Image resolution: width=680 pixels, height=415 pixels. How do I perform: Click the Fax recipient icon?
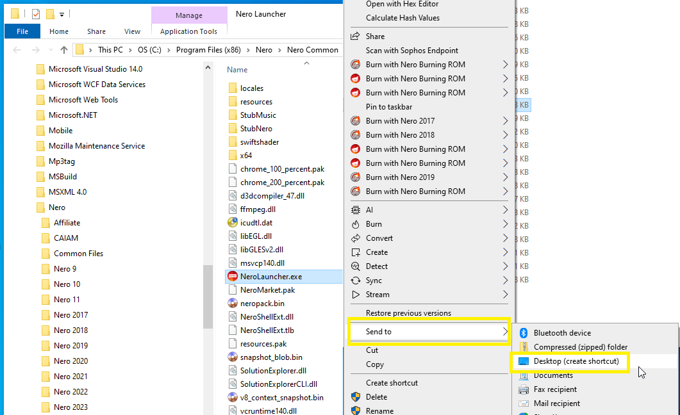pyautogui.click(x=524, y=389)
